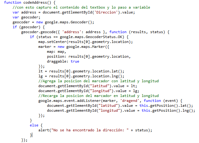Image resolution: width=199 pixels, height=143 pixels.
Task: Click 'new google.maps.Marker({' line
Action: click(x=74, y=47)
